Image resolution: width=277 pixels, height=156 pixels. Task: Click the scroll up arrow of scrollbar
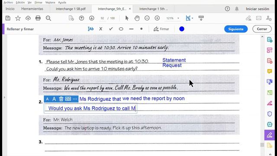(x=262, y=37)
